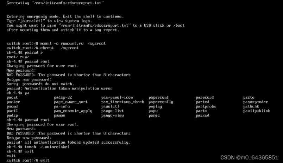Click the parted command name
283x163 pixels.
(203, 102)
